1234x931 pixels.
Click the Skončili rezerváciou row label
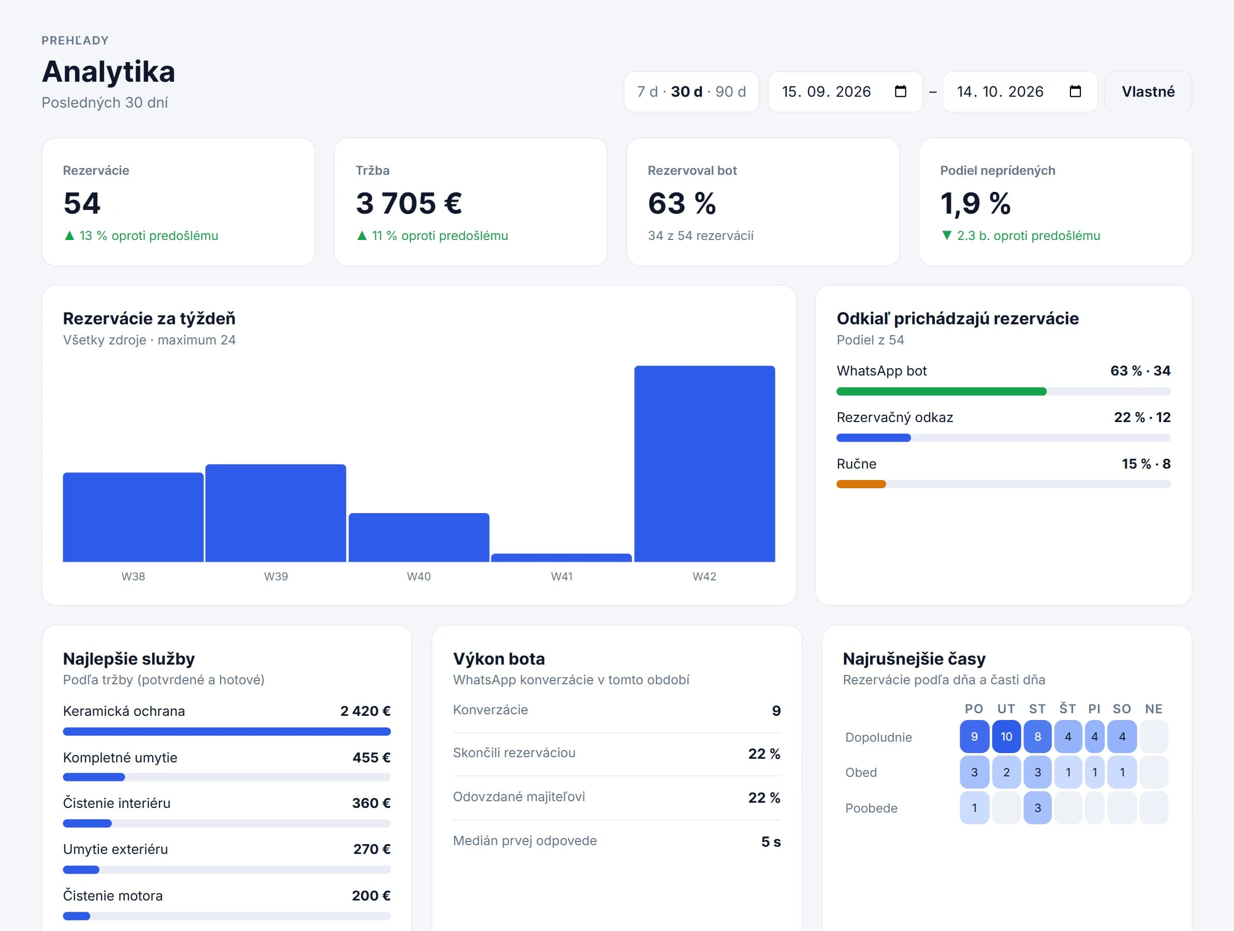tap(514, 753)
